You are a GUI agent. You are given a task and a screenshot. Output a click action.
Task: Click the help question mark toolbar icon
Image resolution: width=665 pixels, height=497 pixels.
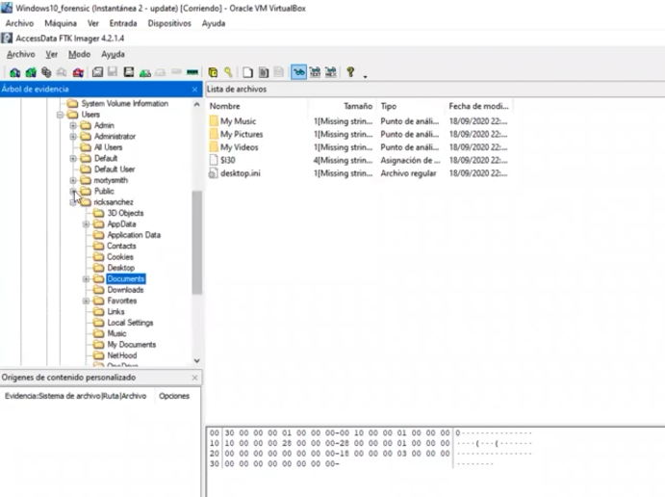pos(350,72)
